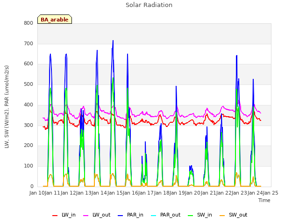
Task: Click the red LW_in legend swatch
Action: pyautogui.click(x=55, y=216)
